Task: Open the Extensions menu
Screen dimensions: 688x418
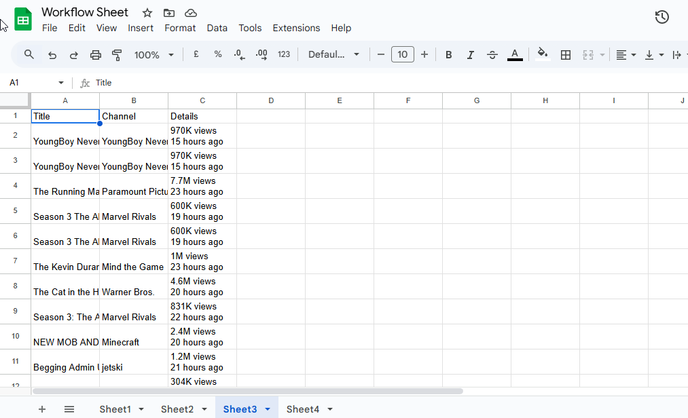Action: [x=296, y=28]
